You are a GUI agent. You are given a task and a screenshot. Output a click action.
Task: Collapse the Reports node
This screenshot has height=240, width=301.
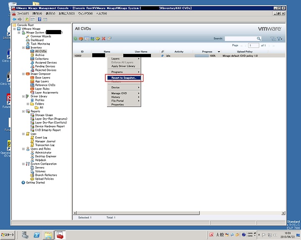(23, 111)
